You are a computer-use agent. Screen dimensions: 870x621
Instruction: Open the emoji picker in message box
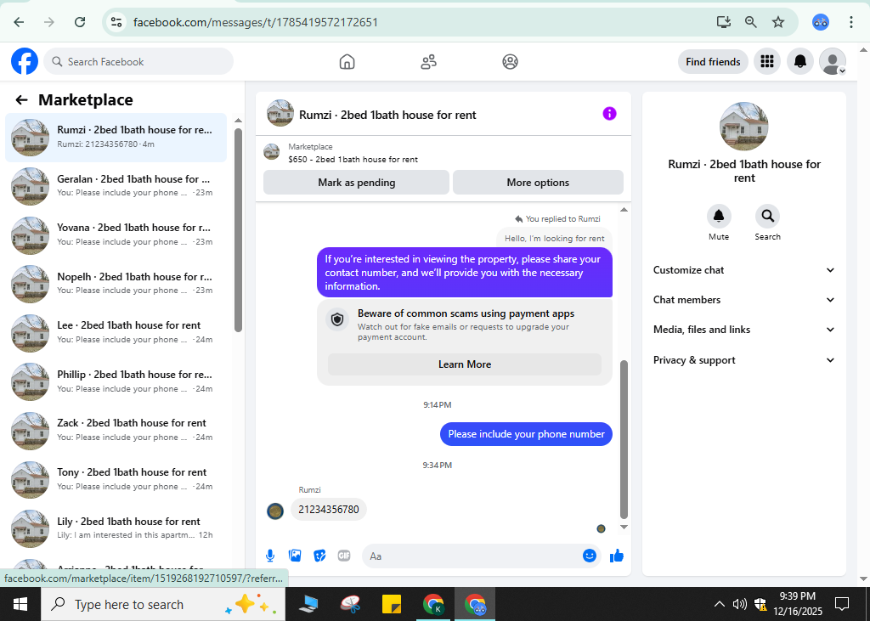(590, 556)
